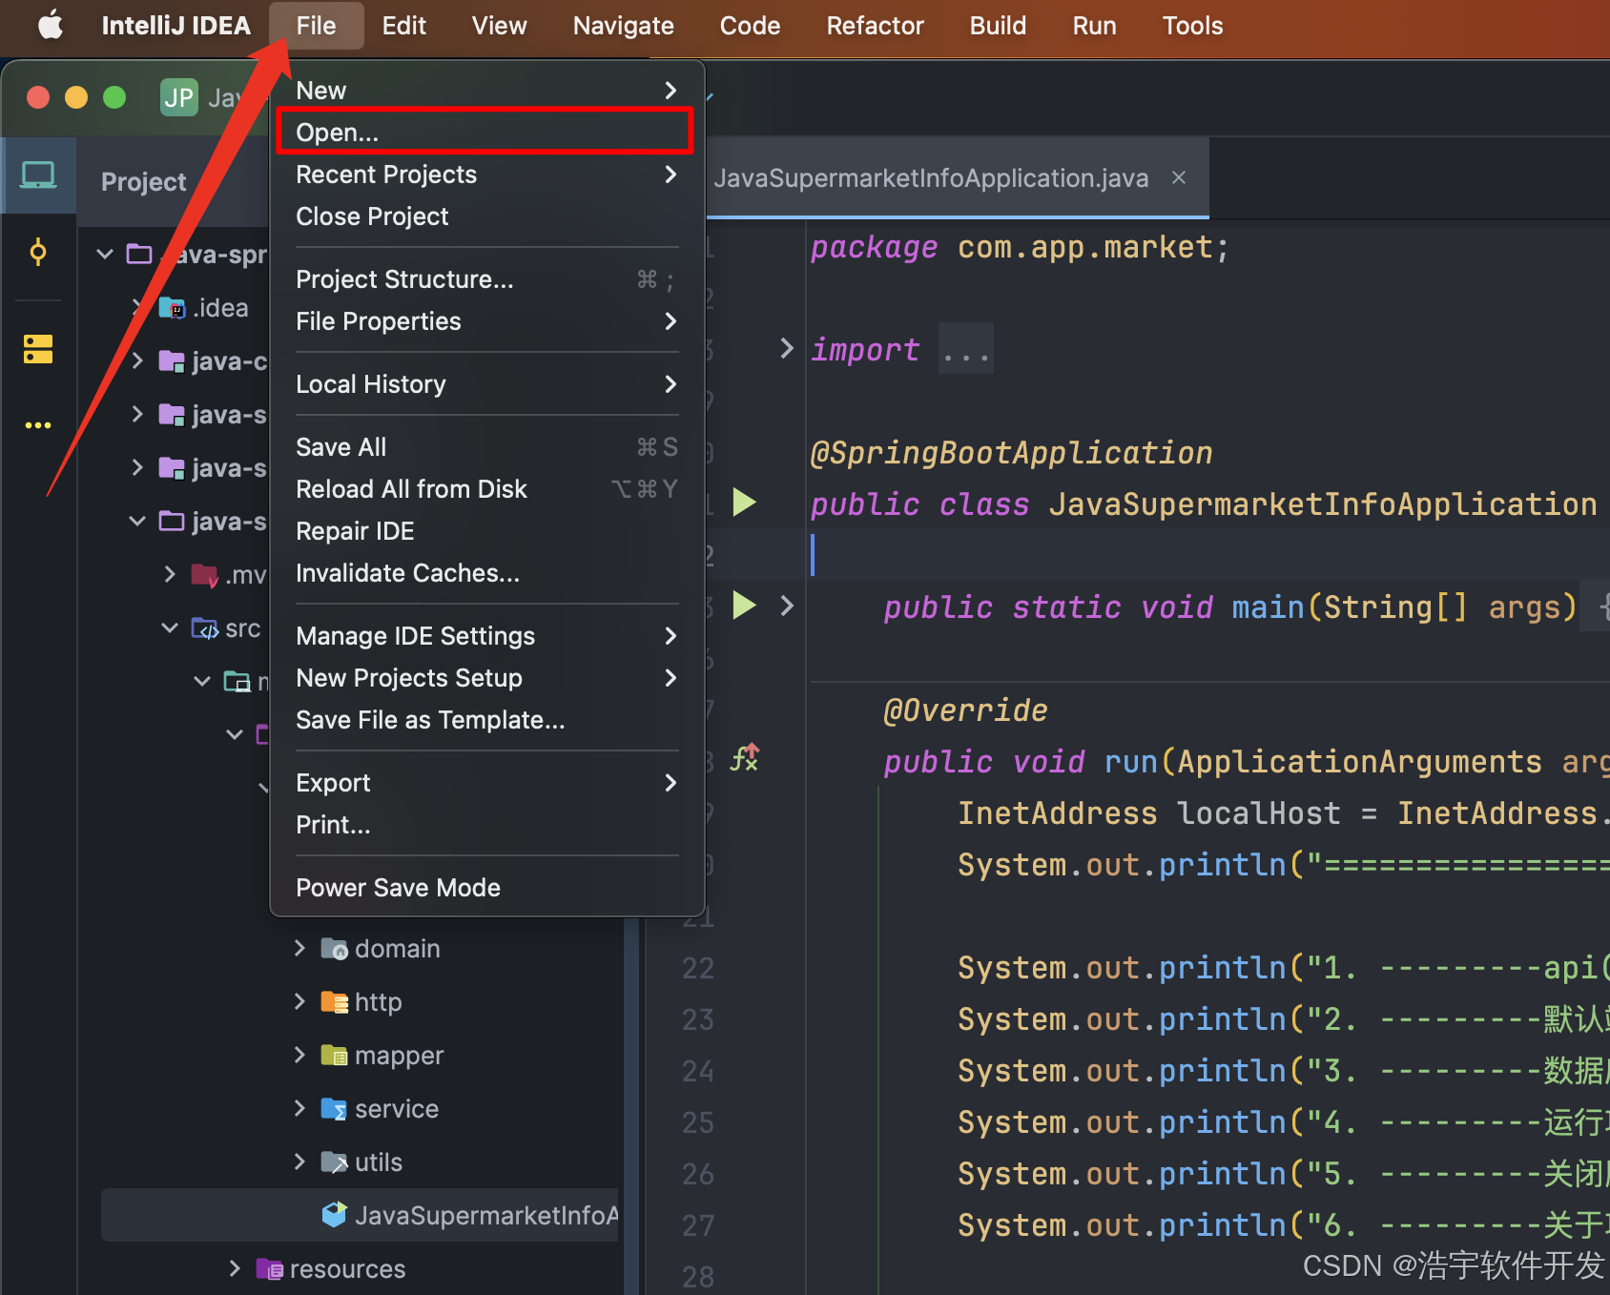Screen dimensions: 1610x1295
Task: Expand the http package
Action: [299, 1001]
